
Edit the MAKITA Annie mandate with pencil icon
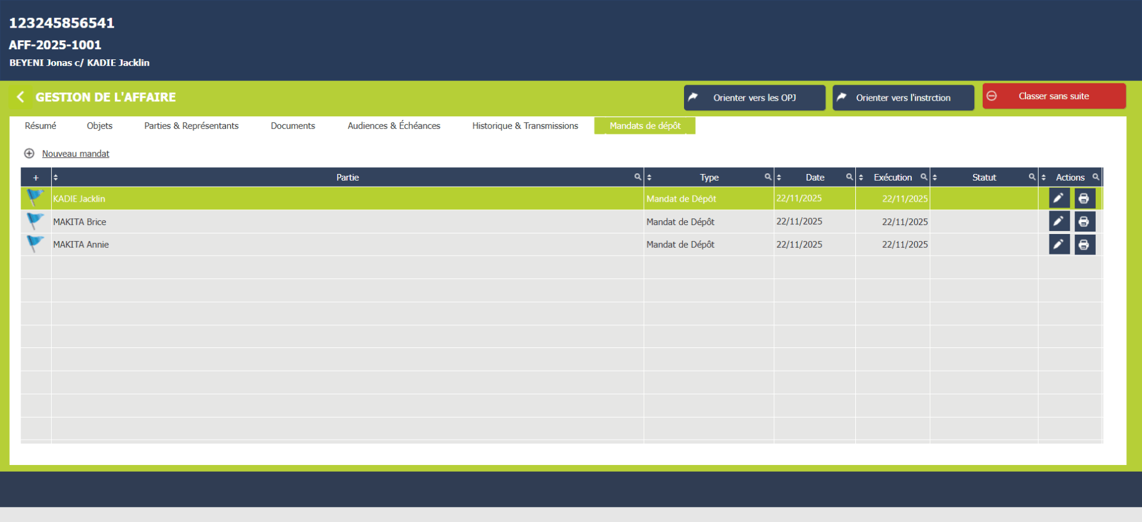click(x=1058, y=245)
